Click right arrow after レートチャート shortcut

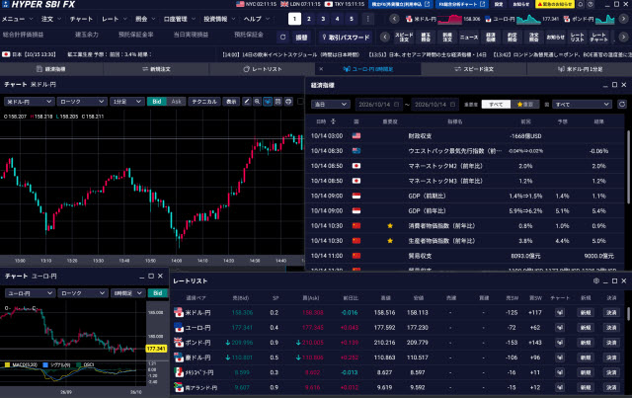pyautogui.click(x=623, y=38)
